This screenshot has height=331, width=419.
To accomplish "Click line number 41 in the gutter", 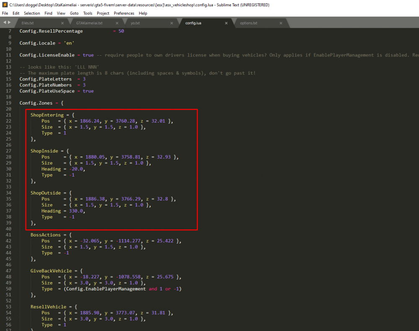I will click(x=8, y=235).
